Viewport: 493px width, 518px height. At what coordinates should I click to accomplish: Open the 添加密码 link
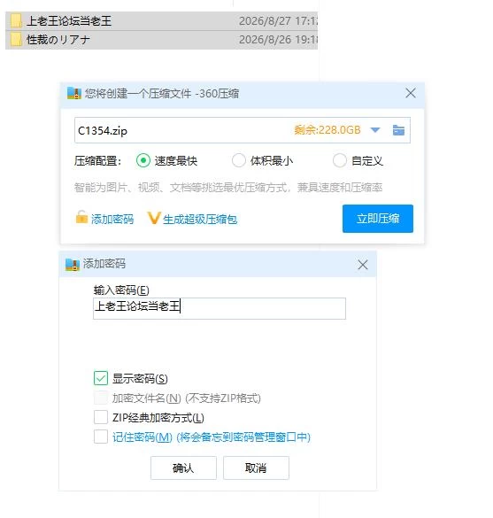pyautogui.click(x=112, y=219)
